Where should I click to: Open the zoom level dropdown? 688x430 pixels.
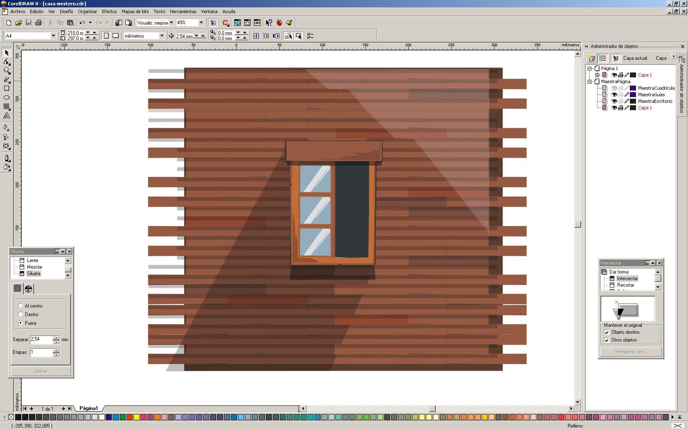pos(201,23)
